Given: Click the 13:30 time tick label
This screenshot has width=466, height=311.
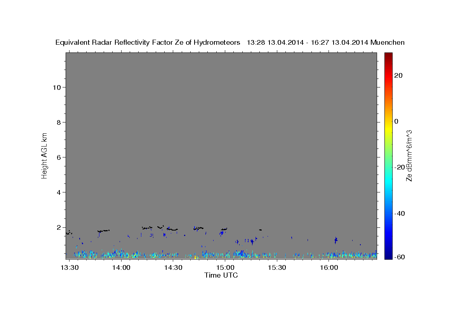Looking at the screenshot, I should (x=70, y=267).
